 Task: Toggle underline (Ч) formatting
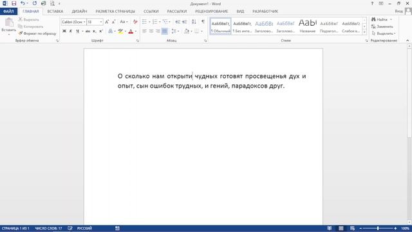click(x=77, y=31)
